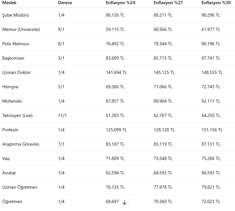
Task: Click the Uzman Öğretmen row label
Action: [20, 187]
